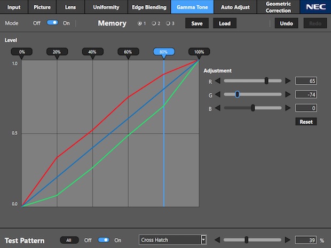The height and width of the screenshot is (248, 331).
Task: Click the G slider left decrement arrow
Action: [x=219, y=94]
